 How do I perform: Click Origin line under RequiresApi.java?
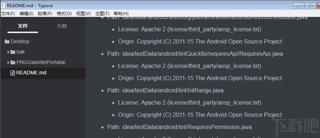[200, 78]
